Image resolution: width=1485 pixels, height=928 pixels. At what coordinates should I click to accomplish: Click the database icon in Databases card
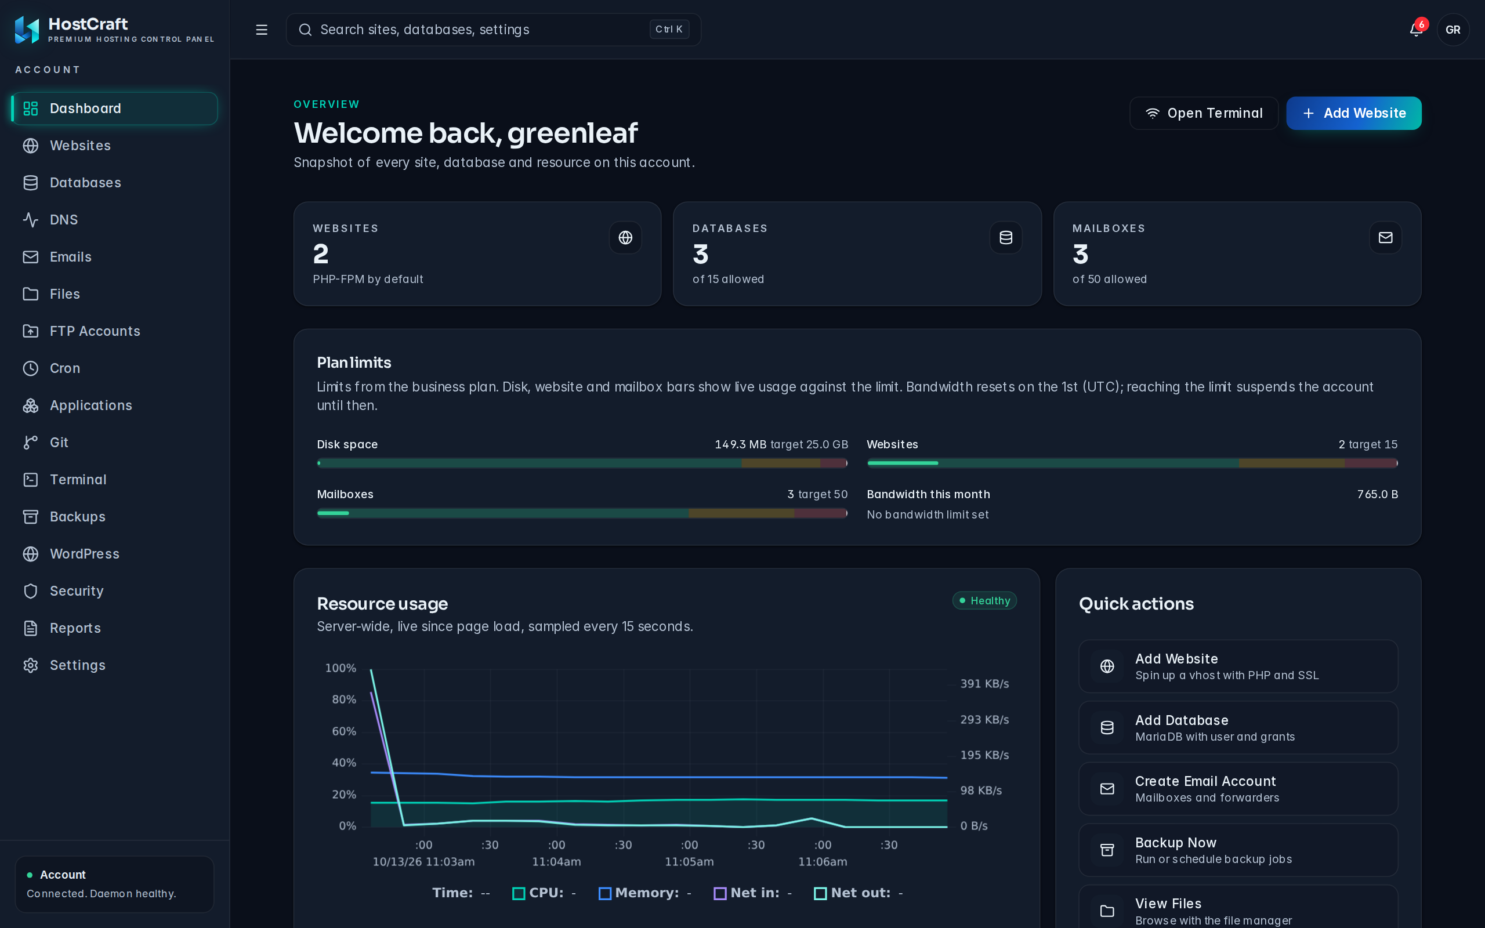[x=1006, y=238]
